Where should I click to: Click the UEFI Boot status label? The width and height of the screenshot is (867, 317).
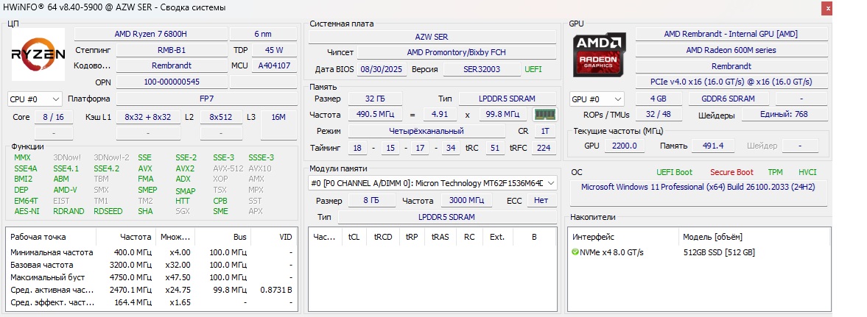tap(674, 172)
